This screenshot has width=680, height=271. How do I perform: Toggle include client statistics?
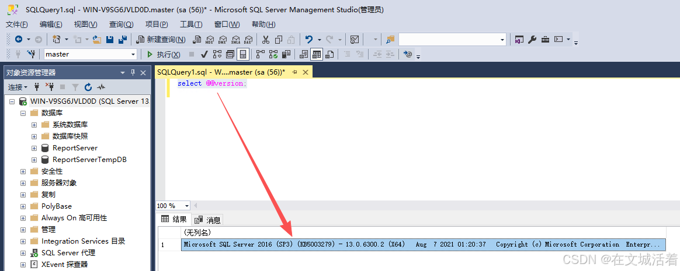pos(286,54)
